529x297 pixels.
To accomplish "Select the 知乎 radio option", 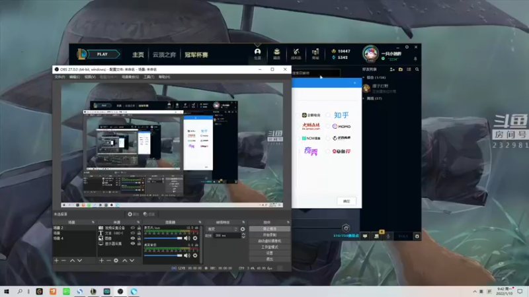I will point(327,115).
